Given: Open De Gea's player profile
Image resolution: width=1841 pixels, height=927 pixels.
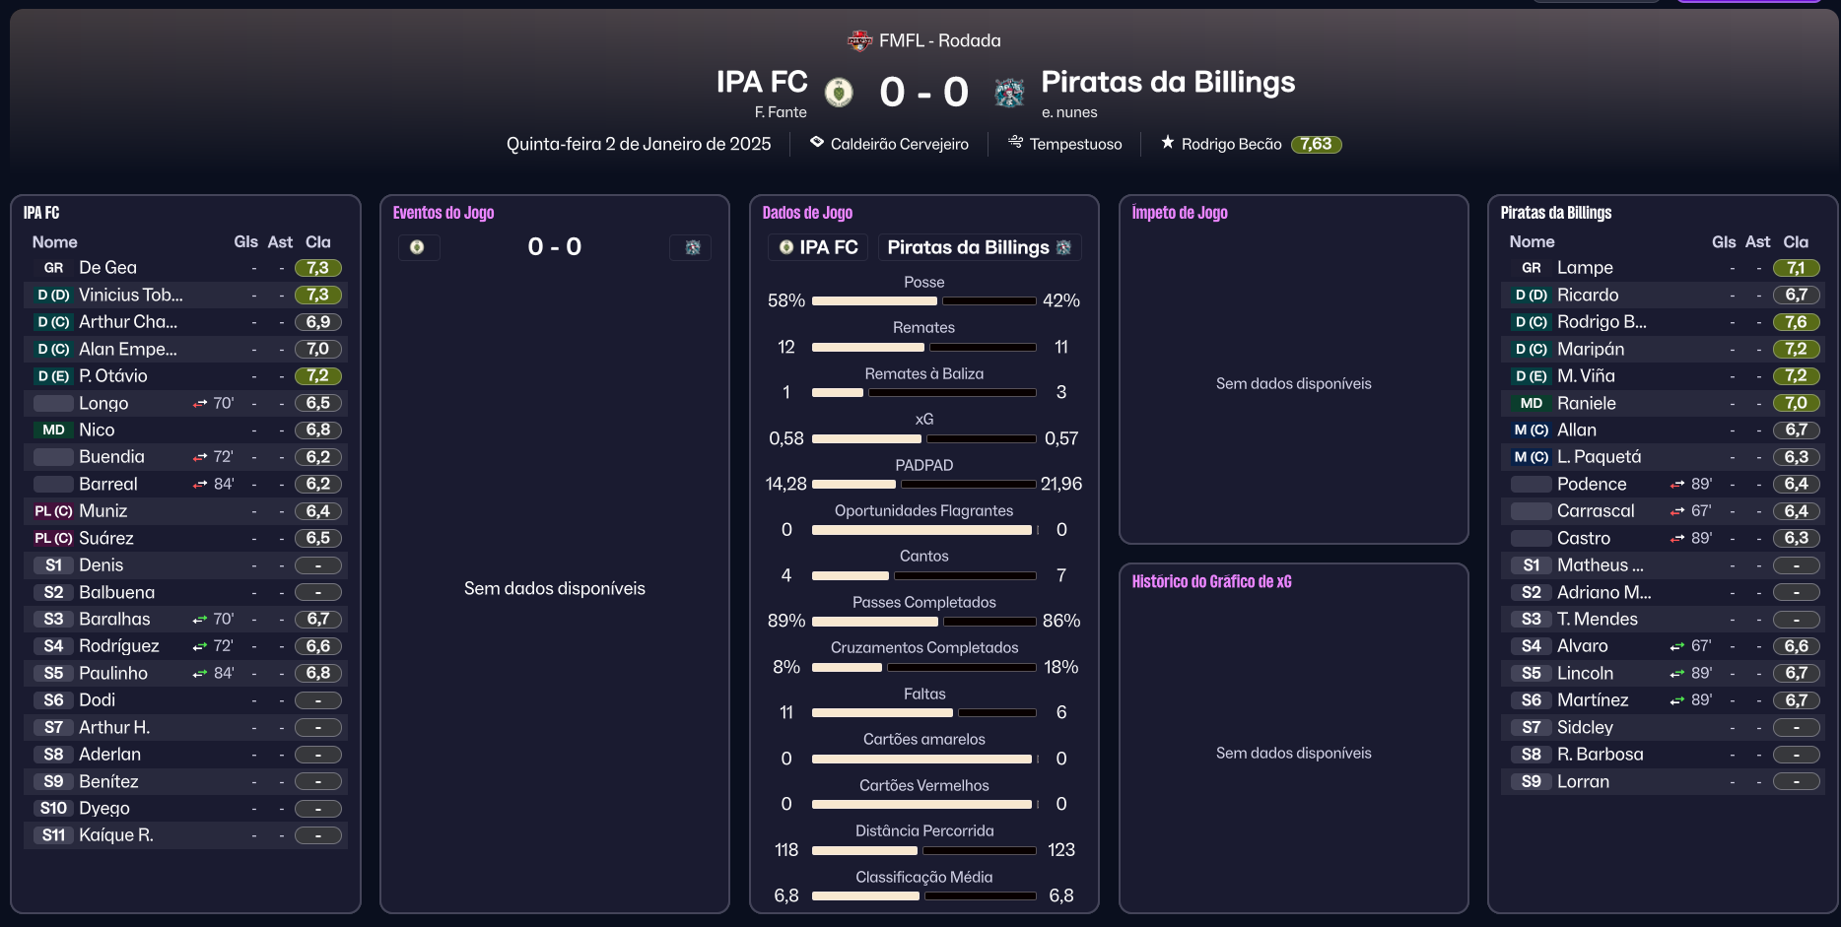Looking at the screenshot, I should (107, 268).
